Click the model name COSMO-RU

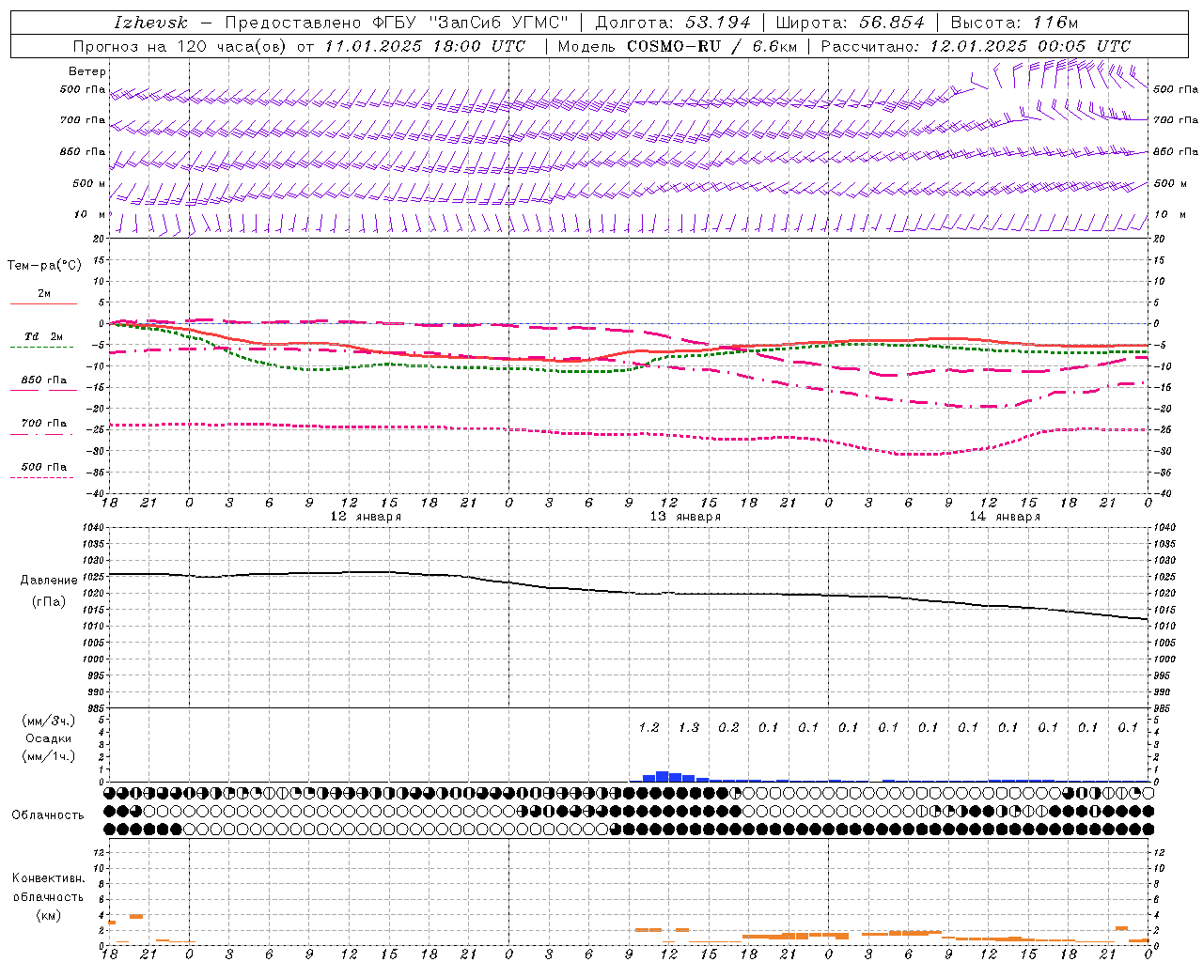click(x=673, y=46)
